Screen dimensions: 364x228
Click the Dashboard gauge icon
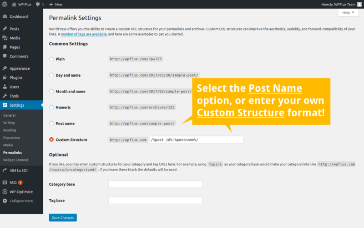(x=5, y=16)
